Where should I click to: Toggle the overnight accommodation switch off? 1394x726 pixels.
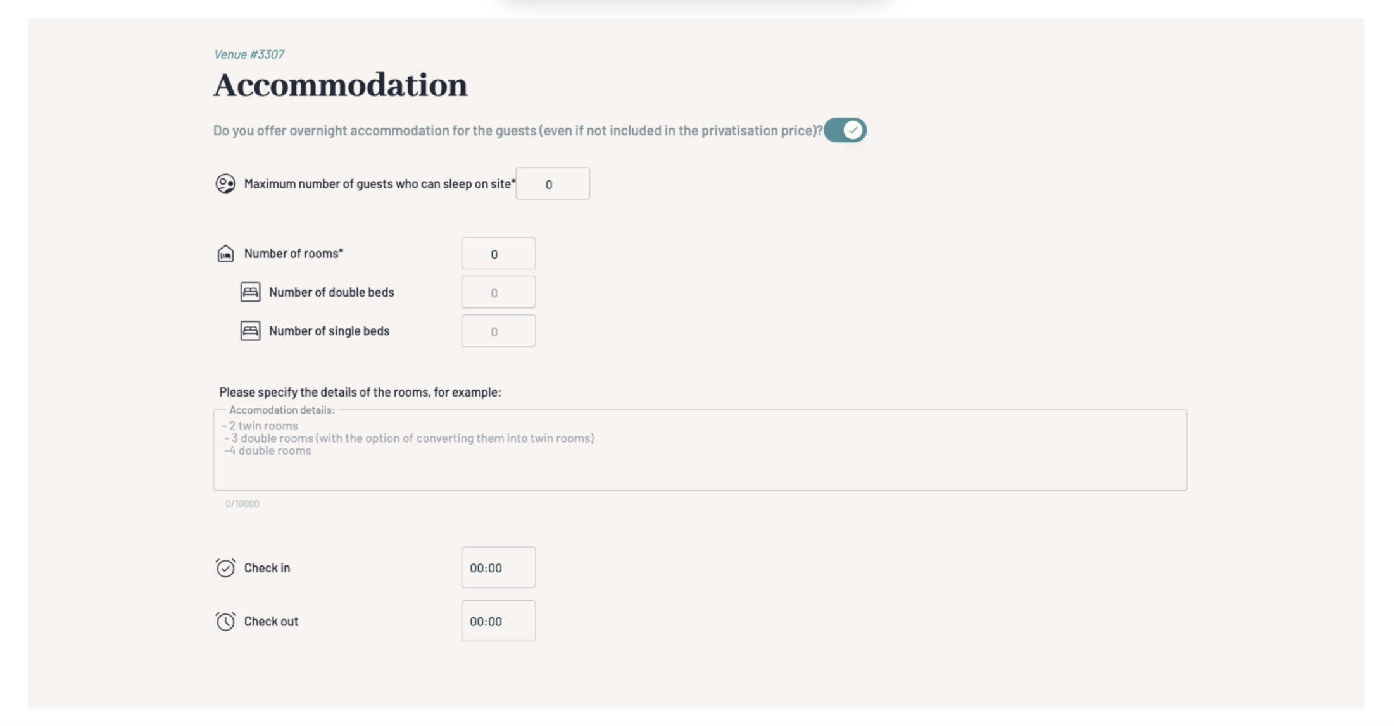point(845,130)
